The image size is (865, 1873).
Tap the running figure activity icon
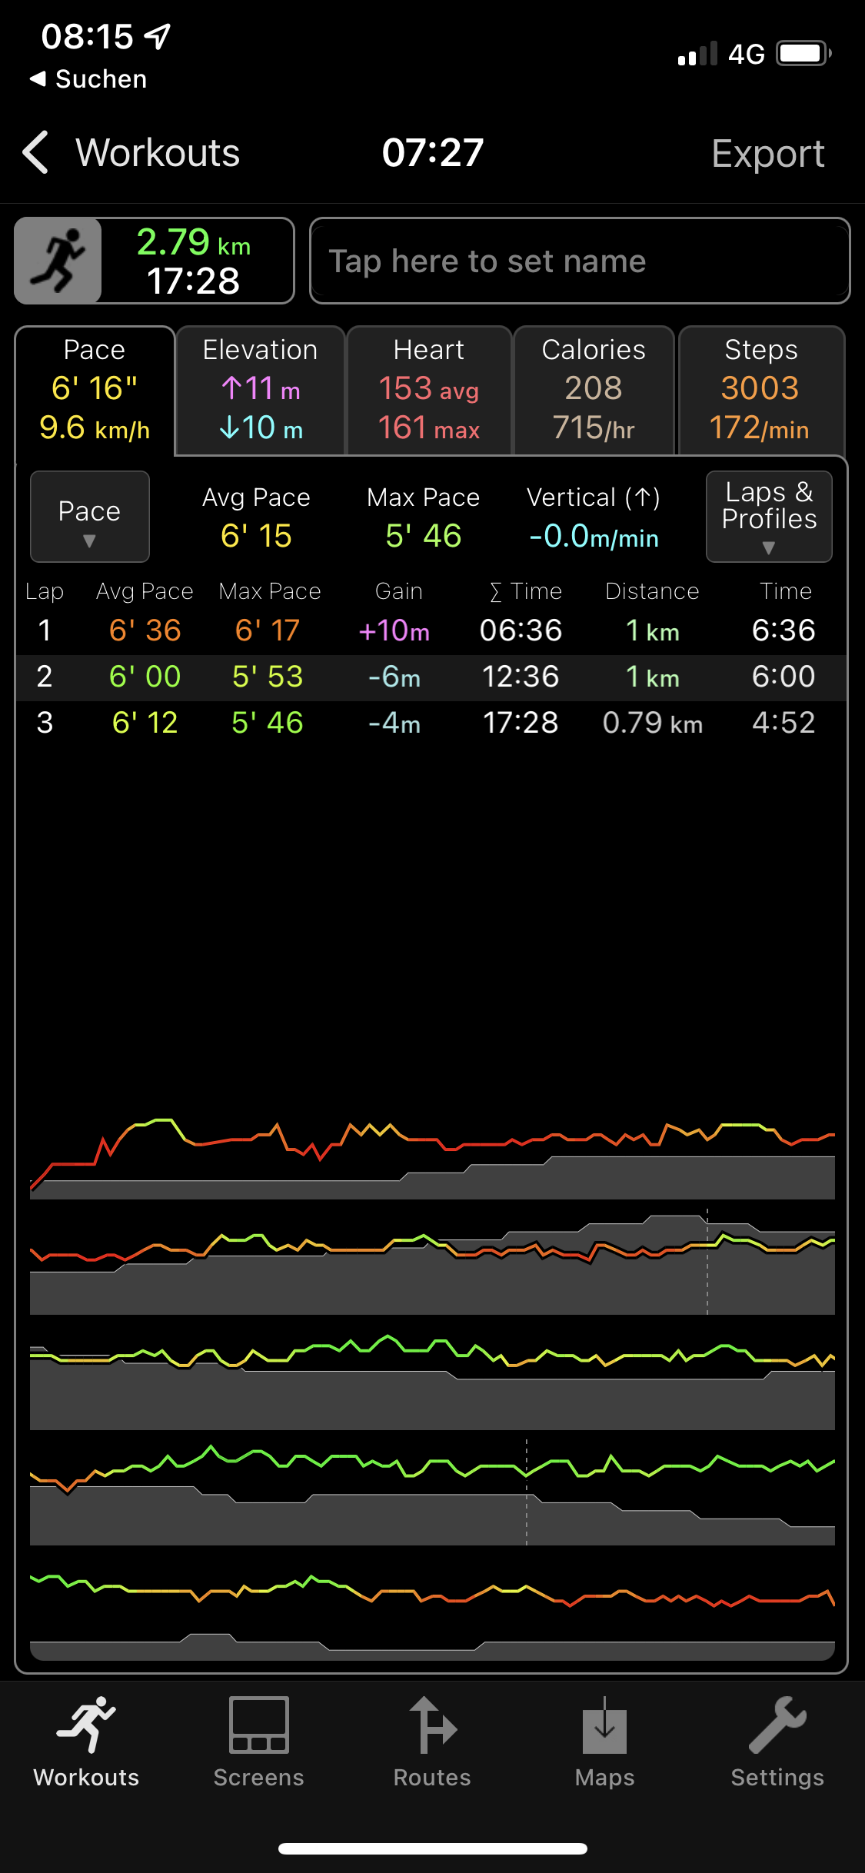click(x=58, y=261)
